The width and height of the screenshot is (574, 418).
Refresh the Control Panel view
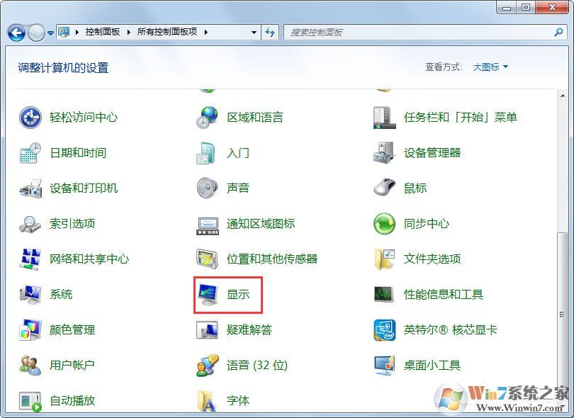pos(270,32)
